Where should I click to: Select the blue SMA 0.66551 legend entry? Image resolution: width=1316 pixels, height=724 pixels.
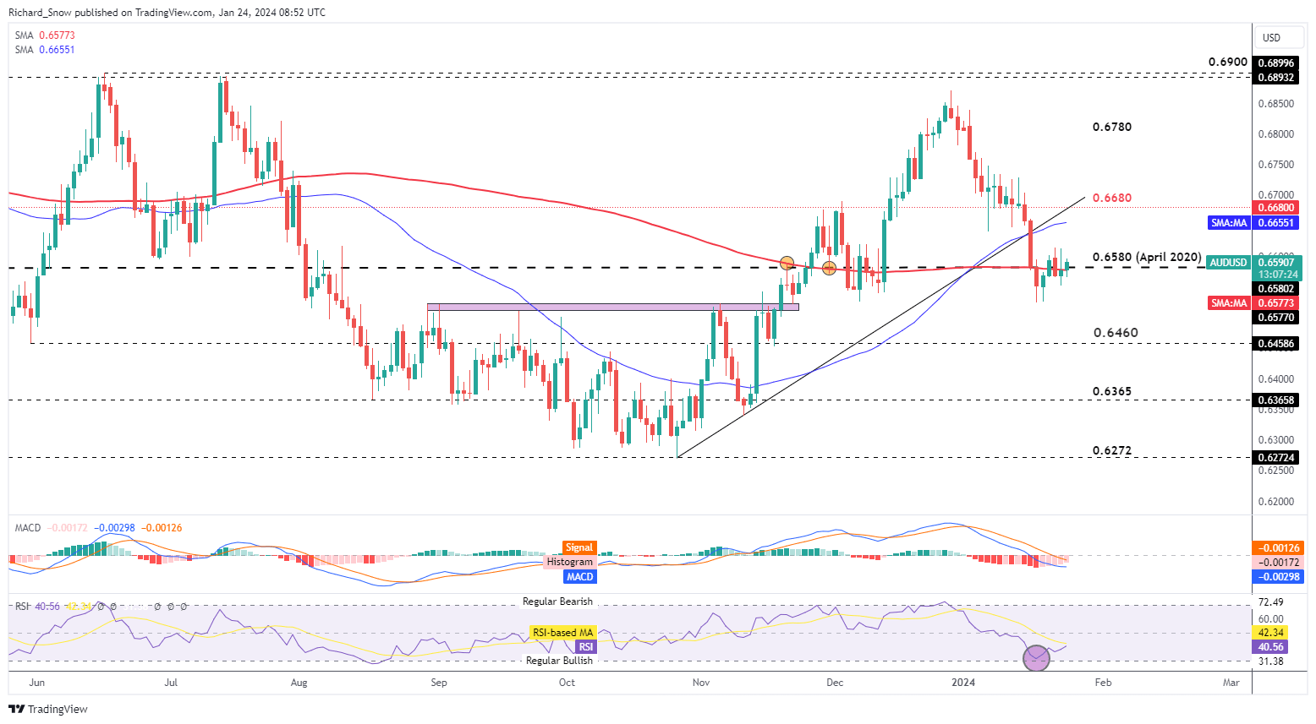point(45,50)
